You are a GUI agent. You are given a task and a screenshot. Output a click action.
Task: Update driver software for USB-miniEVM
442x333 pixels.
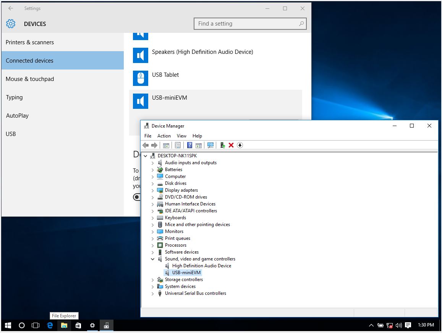[223, 145]
